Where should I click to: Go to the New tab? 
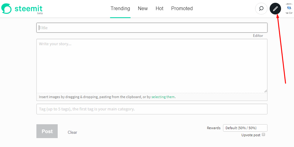(143, 9)
